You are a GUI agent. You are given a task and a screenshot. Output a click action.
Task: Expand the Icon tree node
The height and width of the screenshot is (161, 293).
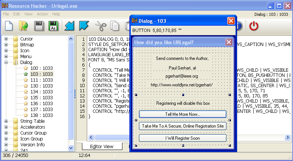[6, 51]
